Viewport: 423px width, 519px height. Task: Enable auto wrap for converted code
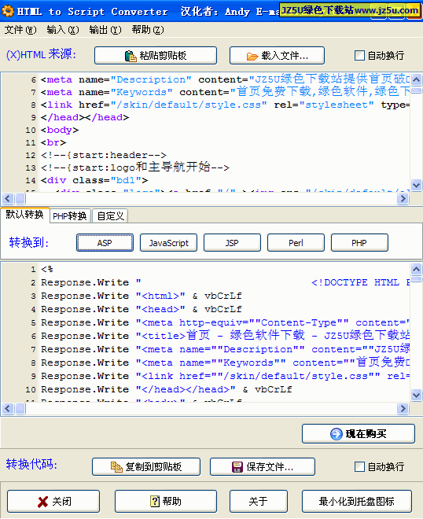(x=359, y=466)
